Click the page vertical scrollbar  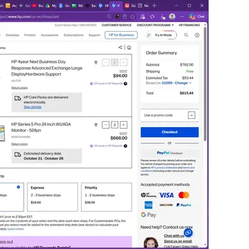coord(205,84)
